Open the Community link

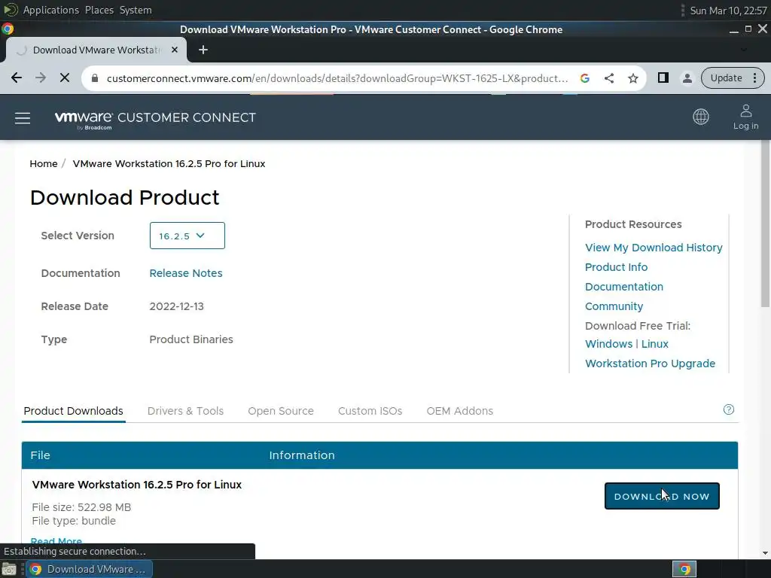(614, 307)
